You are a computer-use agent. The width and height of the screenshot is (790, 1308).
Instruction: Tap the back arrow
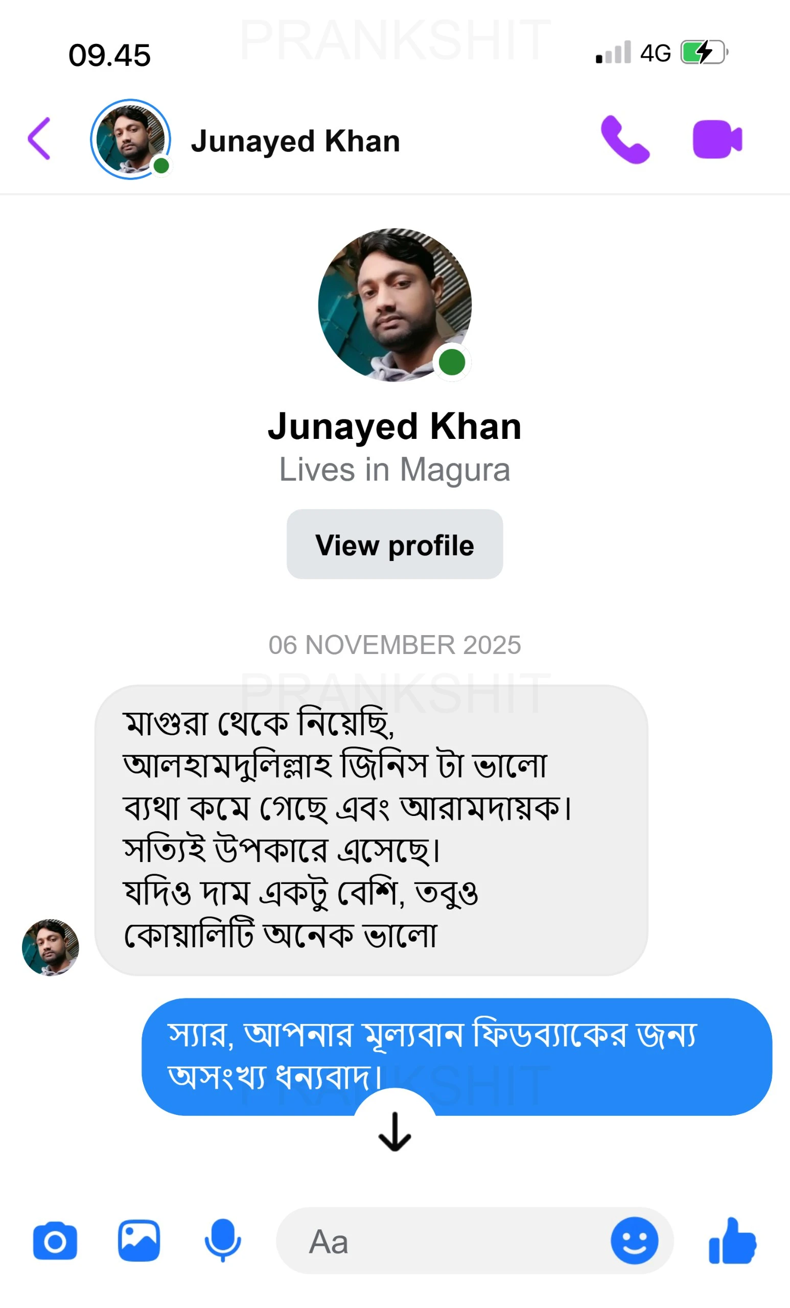pyautogui.click(x=39, y=139)
